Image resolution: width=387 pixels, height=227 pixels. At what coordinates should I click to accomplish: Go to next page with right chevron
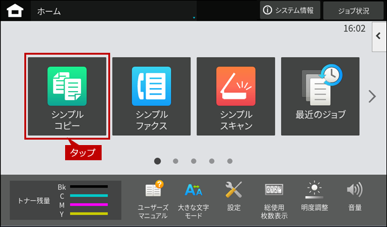click(372, 97)
